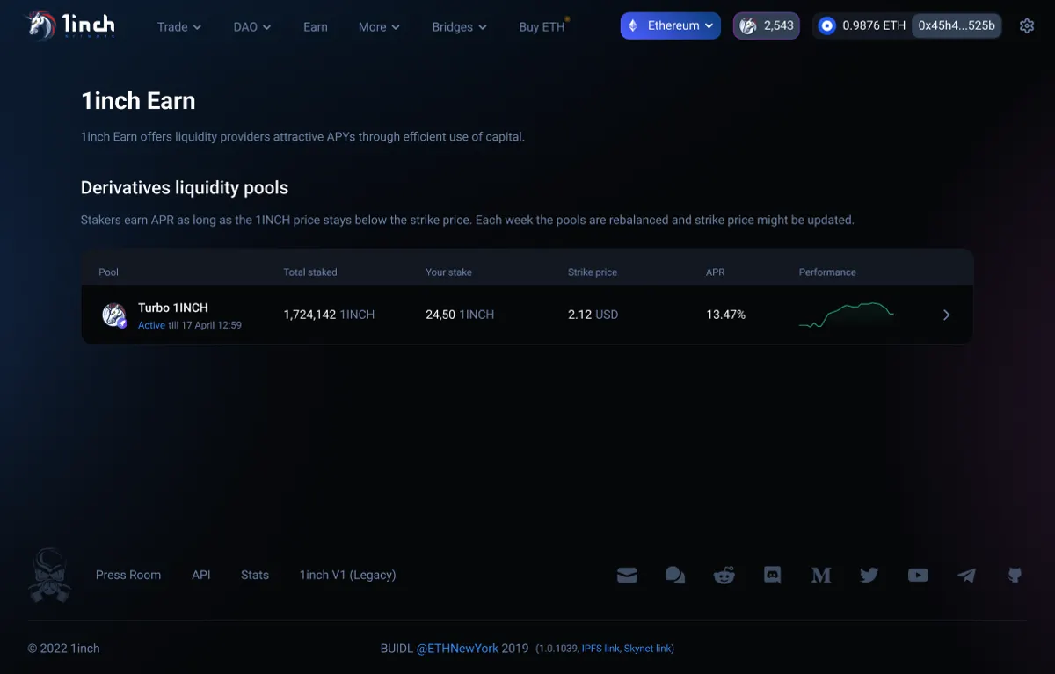Open the chat bubbles footer icon
The height and width of the screenshot is (674, 1055).
coord(675,575)
